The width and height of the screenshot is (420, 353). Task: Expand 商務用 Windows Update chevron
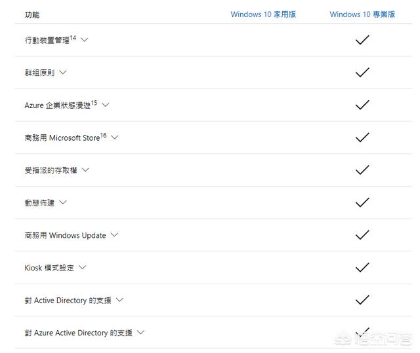coord(114,234)
